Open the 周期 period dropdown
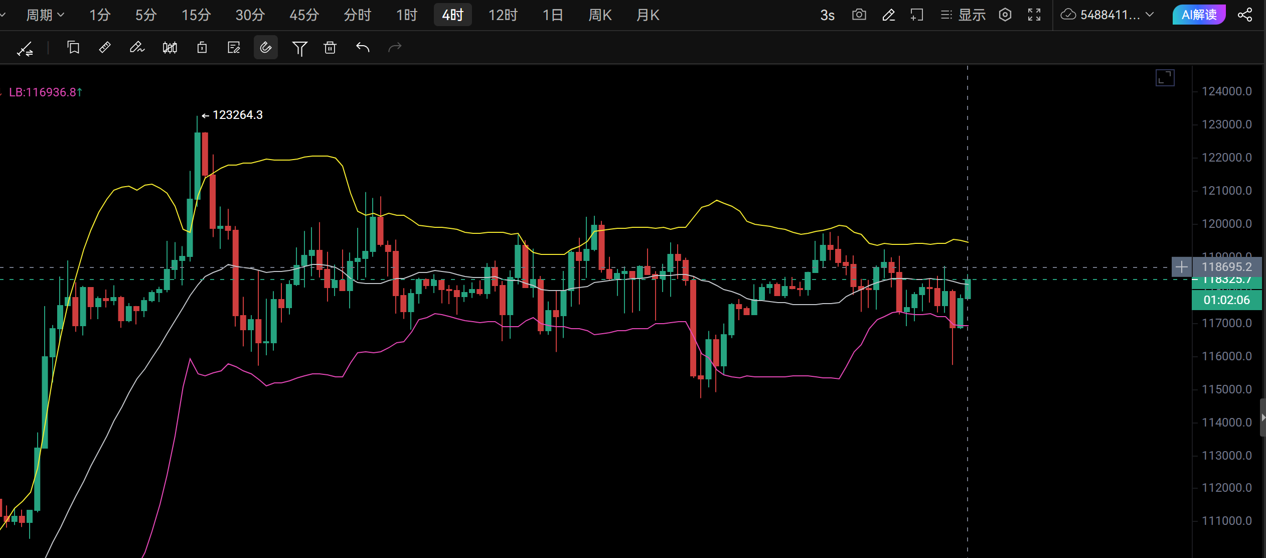The height and width of the screenshot is (558, 1266). point(45,15)
